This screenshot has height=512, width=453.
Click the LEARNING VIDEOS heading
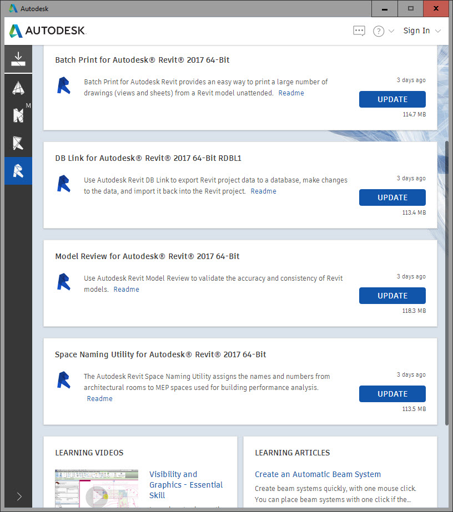[89, 453]
